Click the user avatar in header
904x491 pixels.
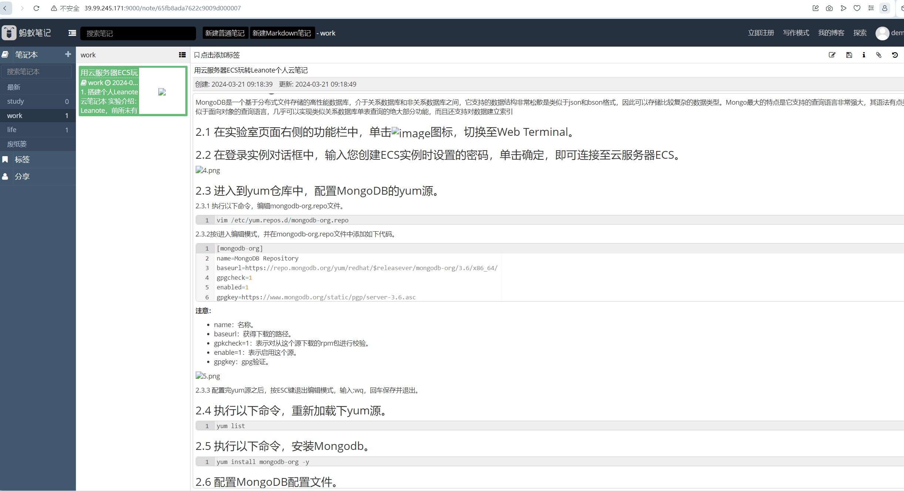(x=882, y=33)
